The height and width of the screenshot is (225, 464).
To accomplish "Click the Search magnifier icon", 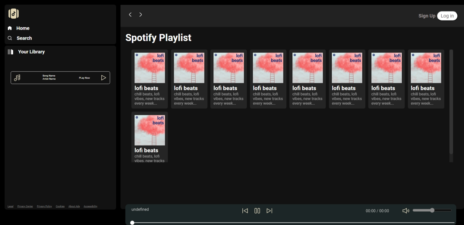I will point(10,38).
